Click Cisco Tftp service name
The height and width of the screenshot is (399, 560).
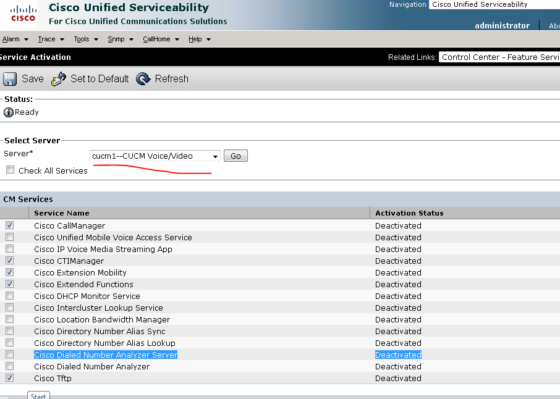click(53, 378)
